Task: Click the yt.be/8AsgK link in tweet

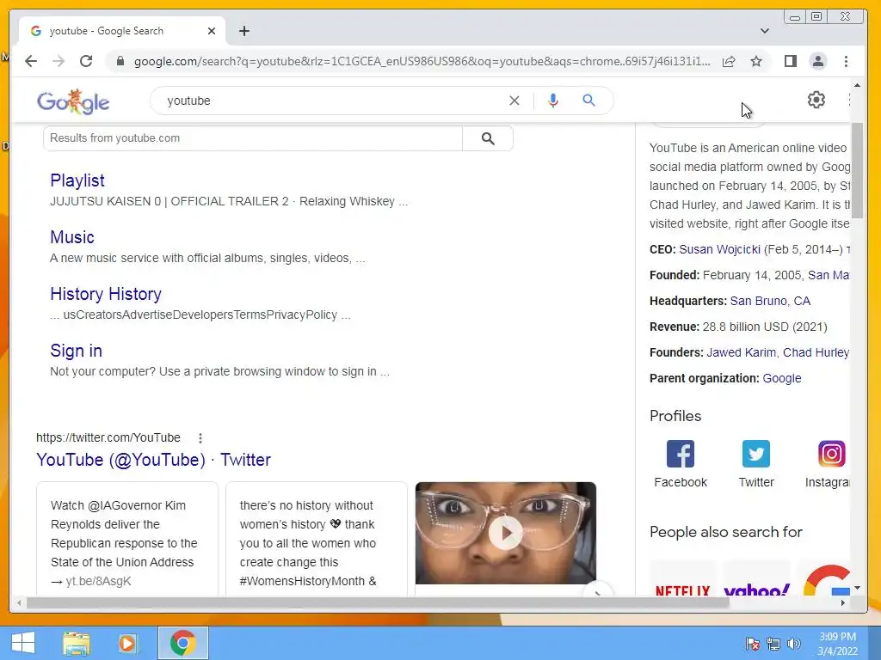Action: [x=98, y=582]
